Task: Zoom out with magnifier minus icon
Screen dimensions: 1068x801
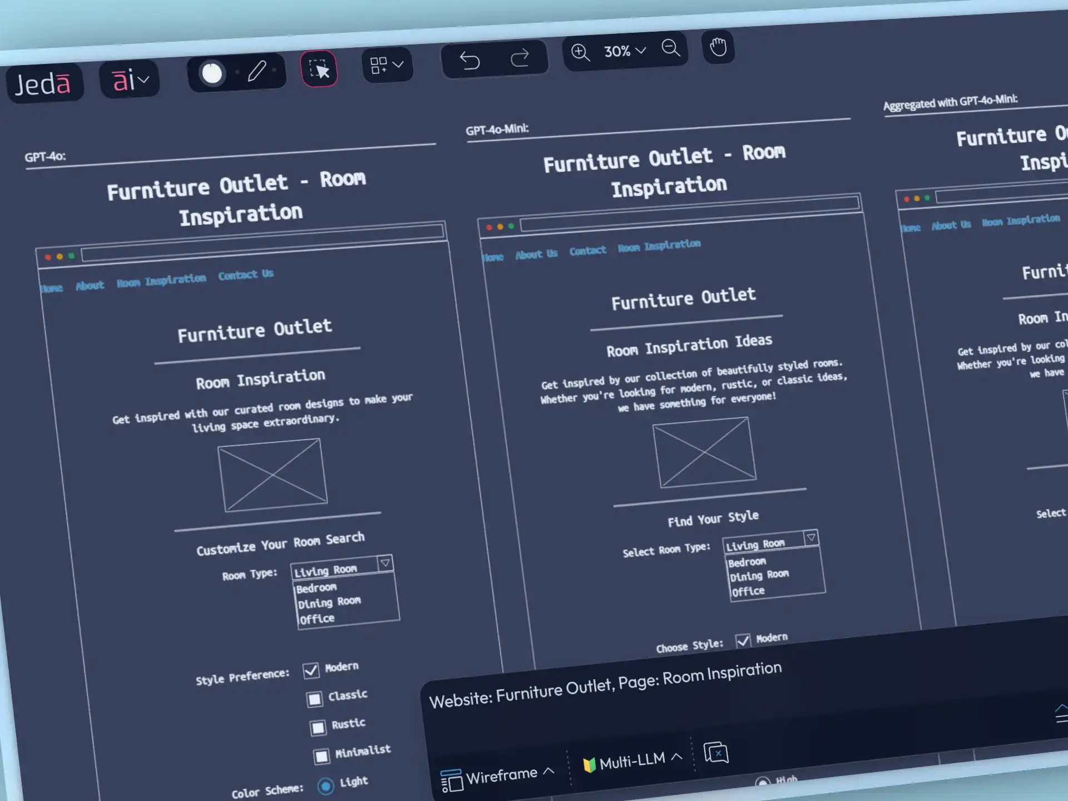Action: tap(671, 48)
